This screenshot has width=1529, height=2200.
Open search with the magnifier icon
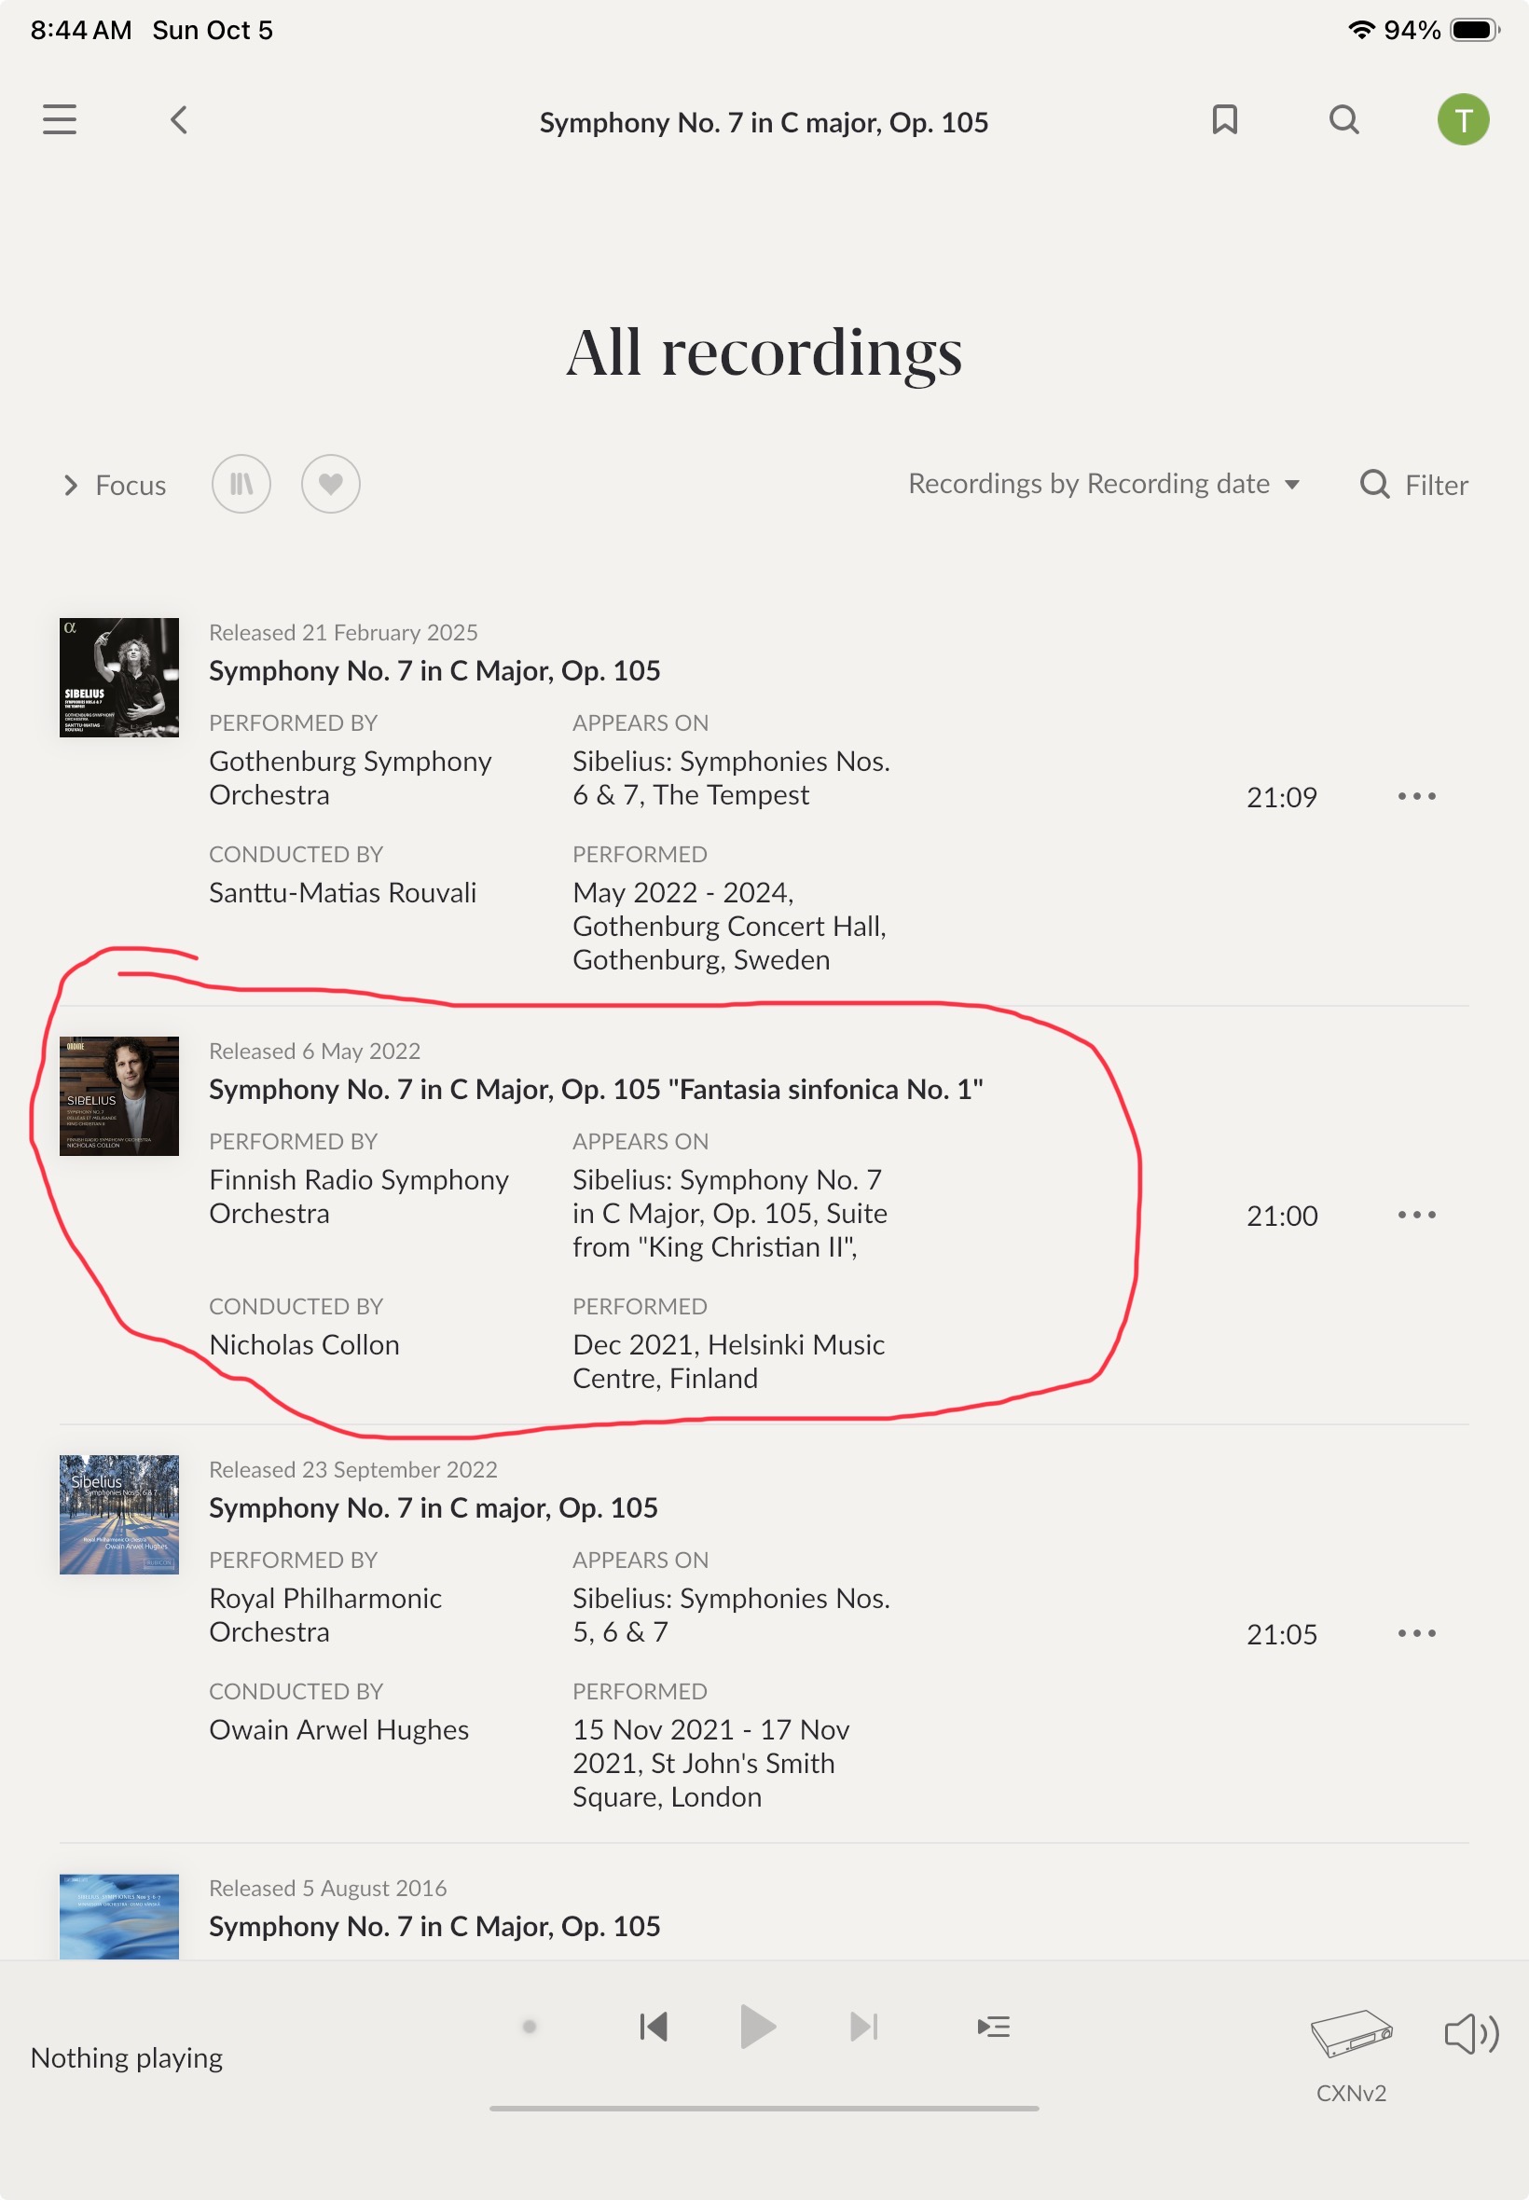[1344, 119]
